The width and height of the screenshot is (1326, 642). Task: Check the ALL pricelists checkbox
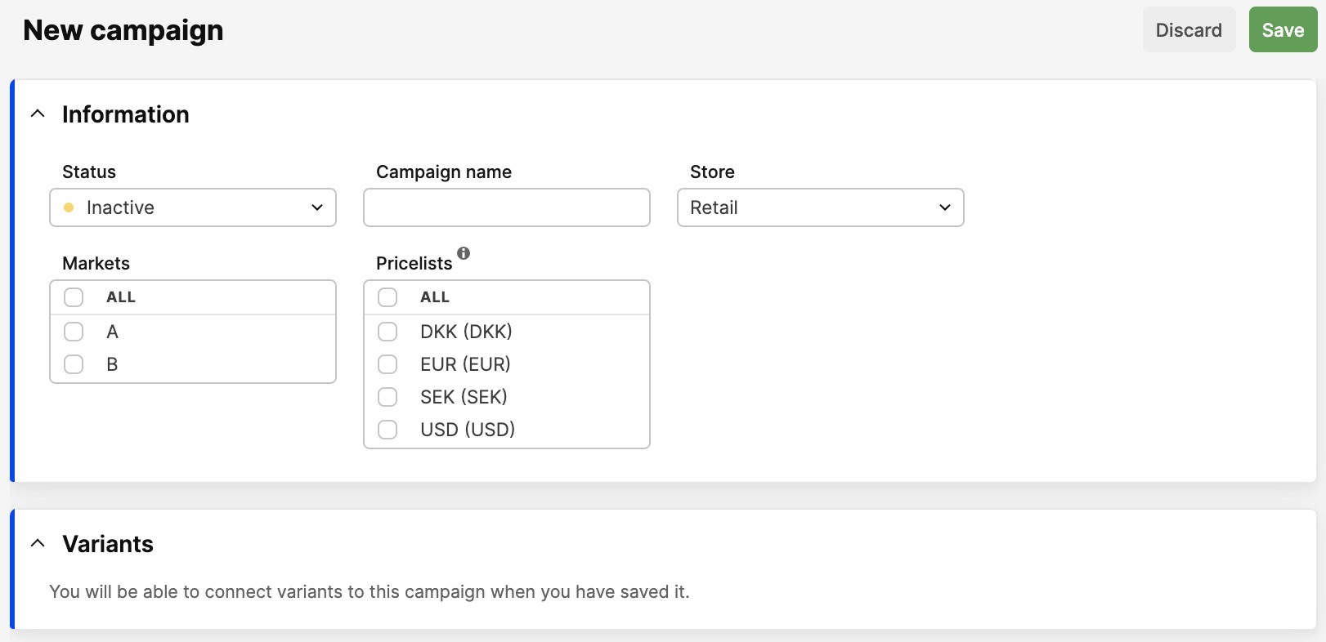(x=387, y=297)
